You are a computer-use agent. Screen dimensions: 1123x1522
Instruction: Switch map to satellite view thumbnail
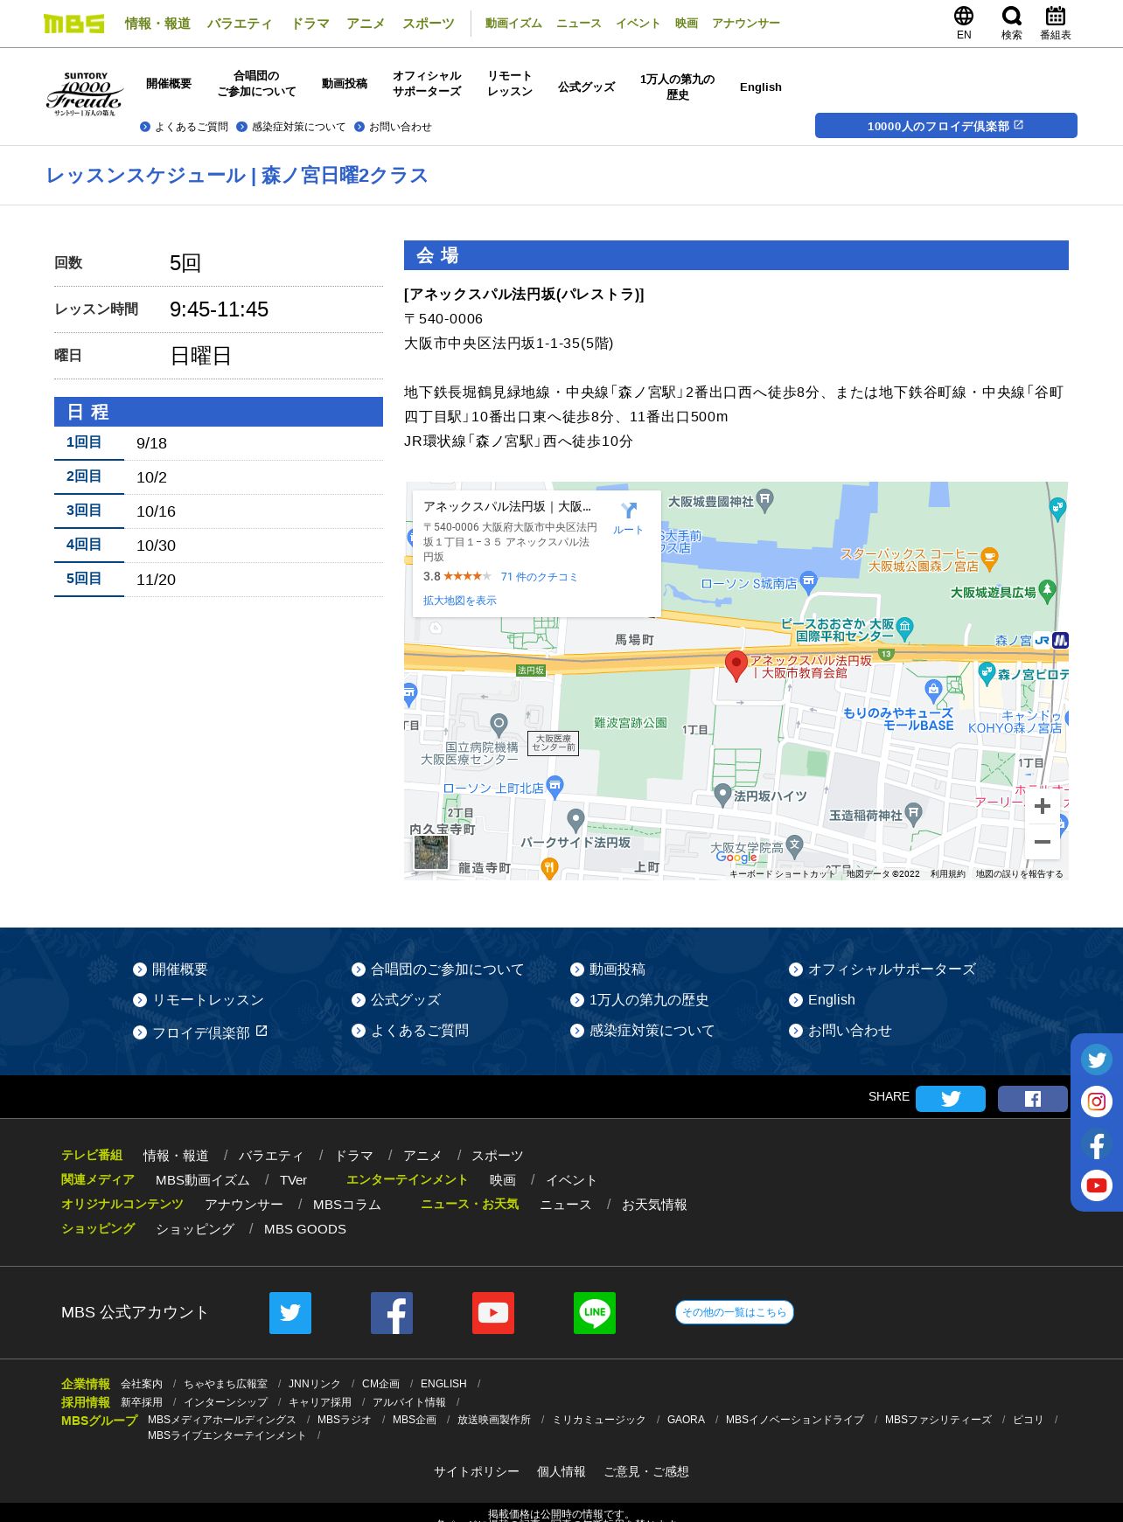point(431,852)
